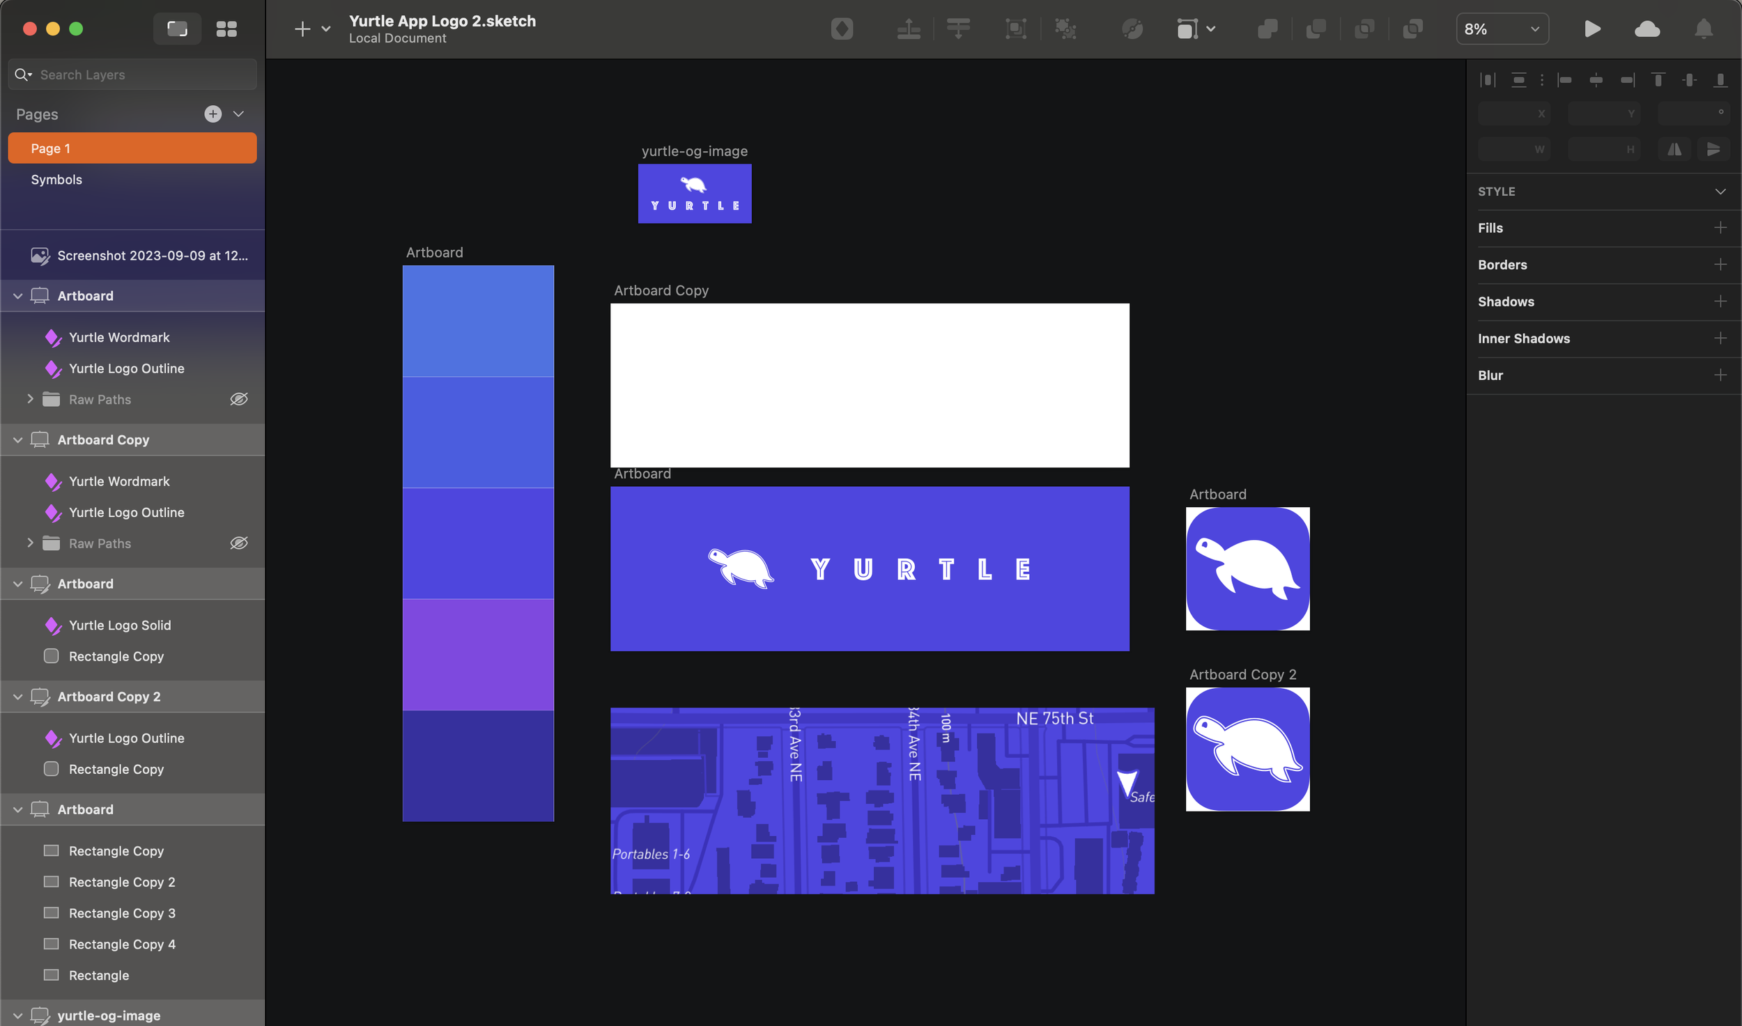Expand Raw Paths folder under Artboard Copy
Screen dimensions: 1742x1026
pos(30,543)
